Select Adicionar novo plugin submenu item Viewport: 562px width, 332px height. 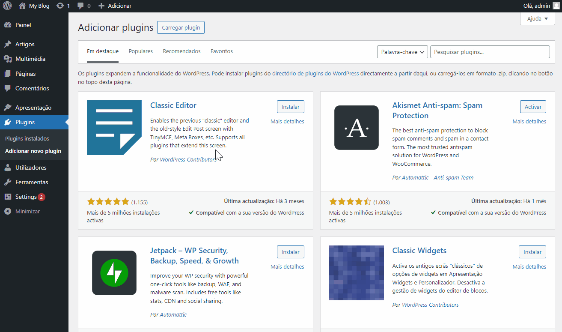pos(33,151)
